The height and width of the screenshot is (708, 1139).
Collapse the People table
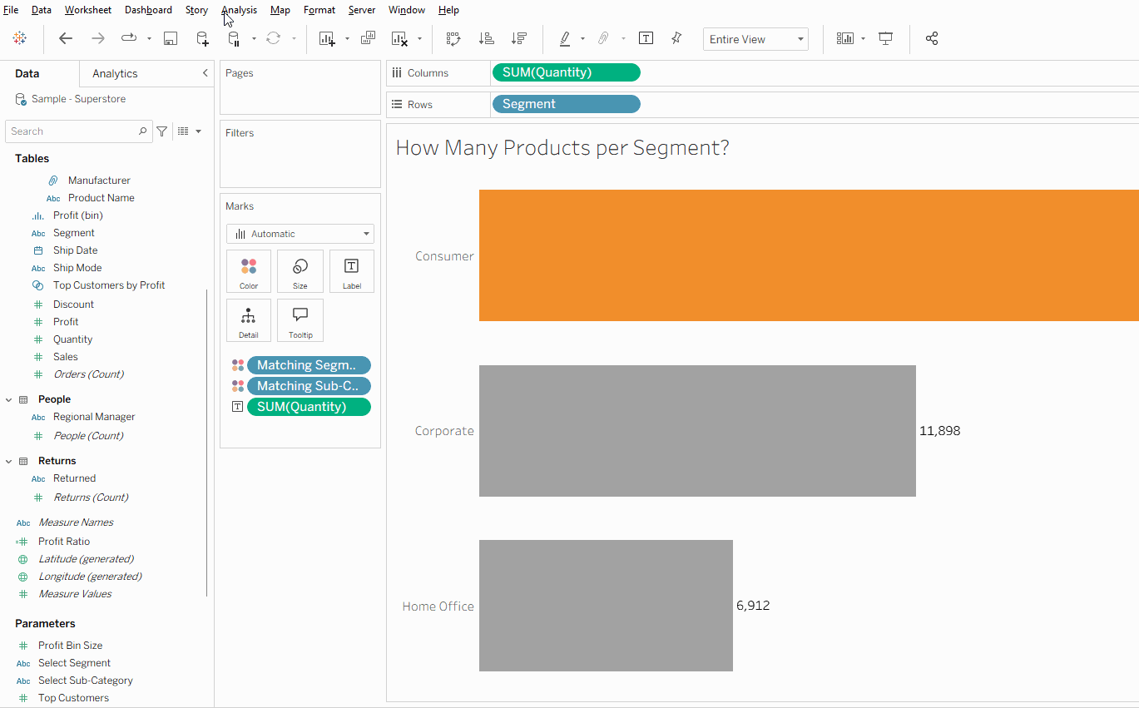click(9, 399)
